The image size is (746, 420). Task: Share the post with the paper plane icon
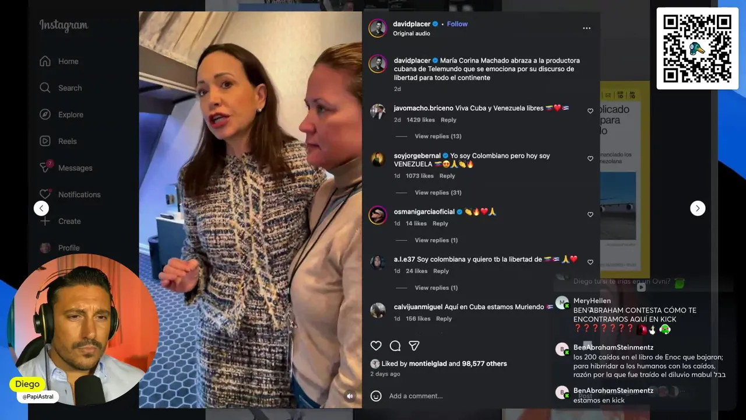(414, 346)
